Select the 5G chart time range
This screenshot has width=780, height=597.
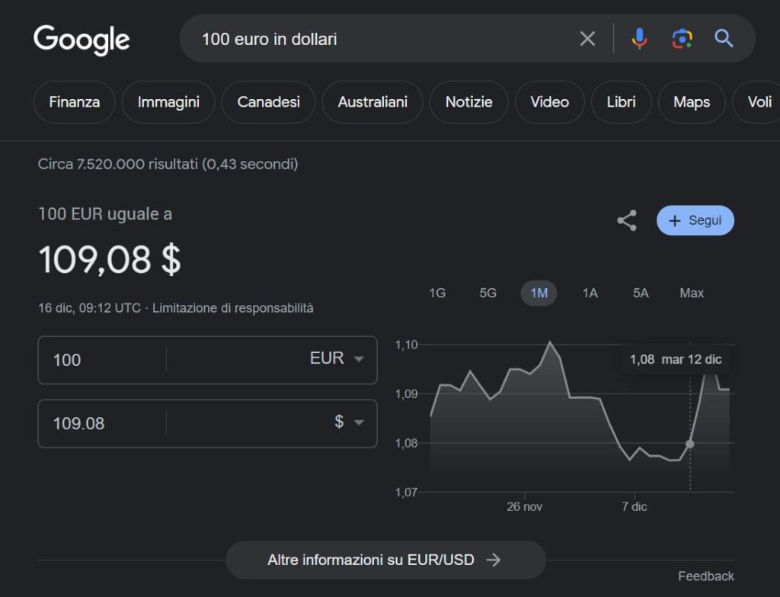coord(487,293)
